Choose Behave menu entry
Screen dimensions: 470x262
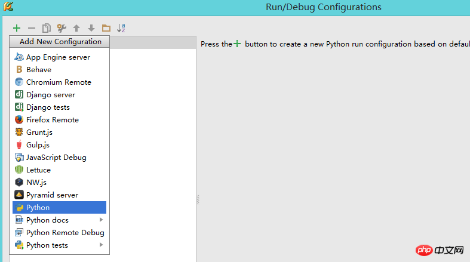click(x=59, y=69)
